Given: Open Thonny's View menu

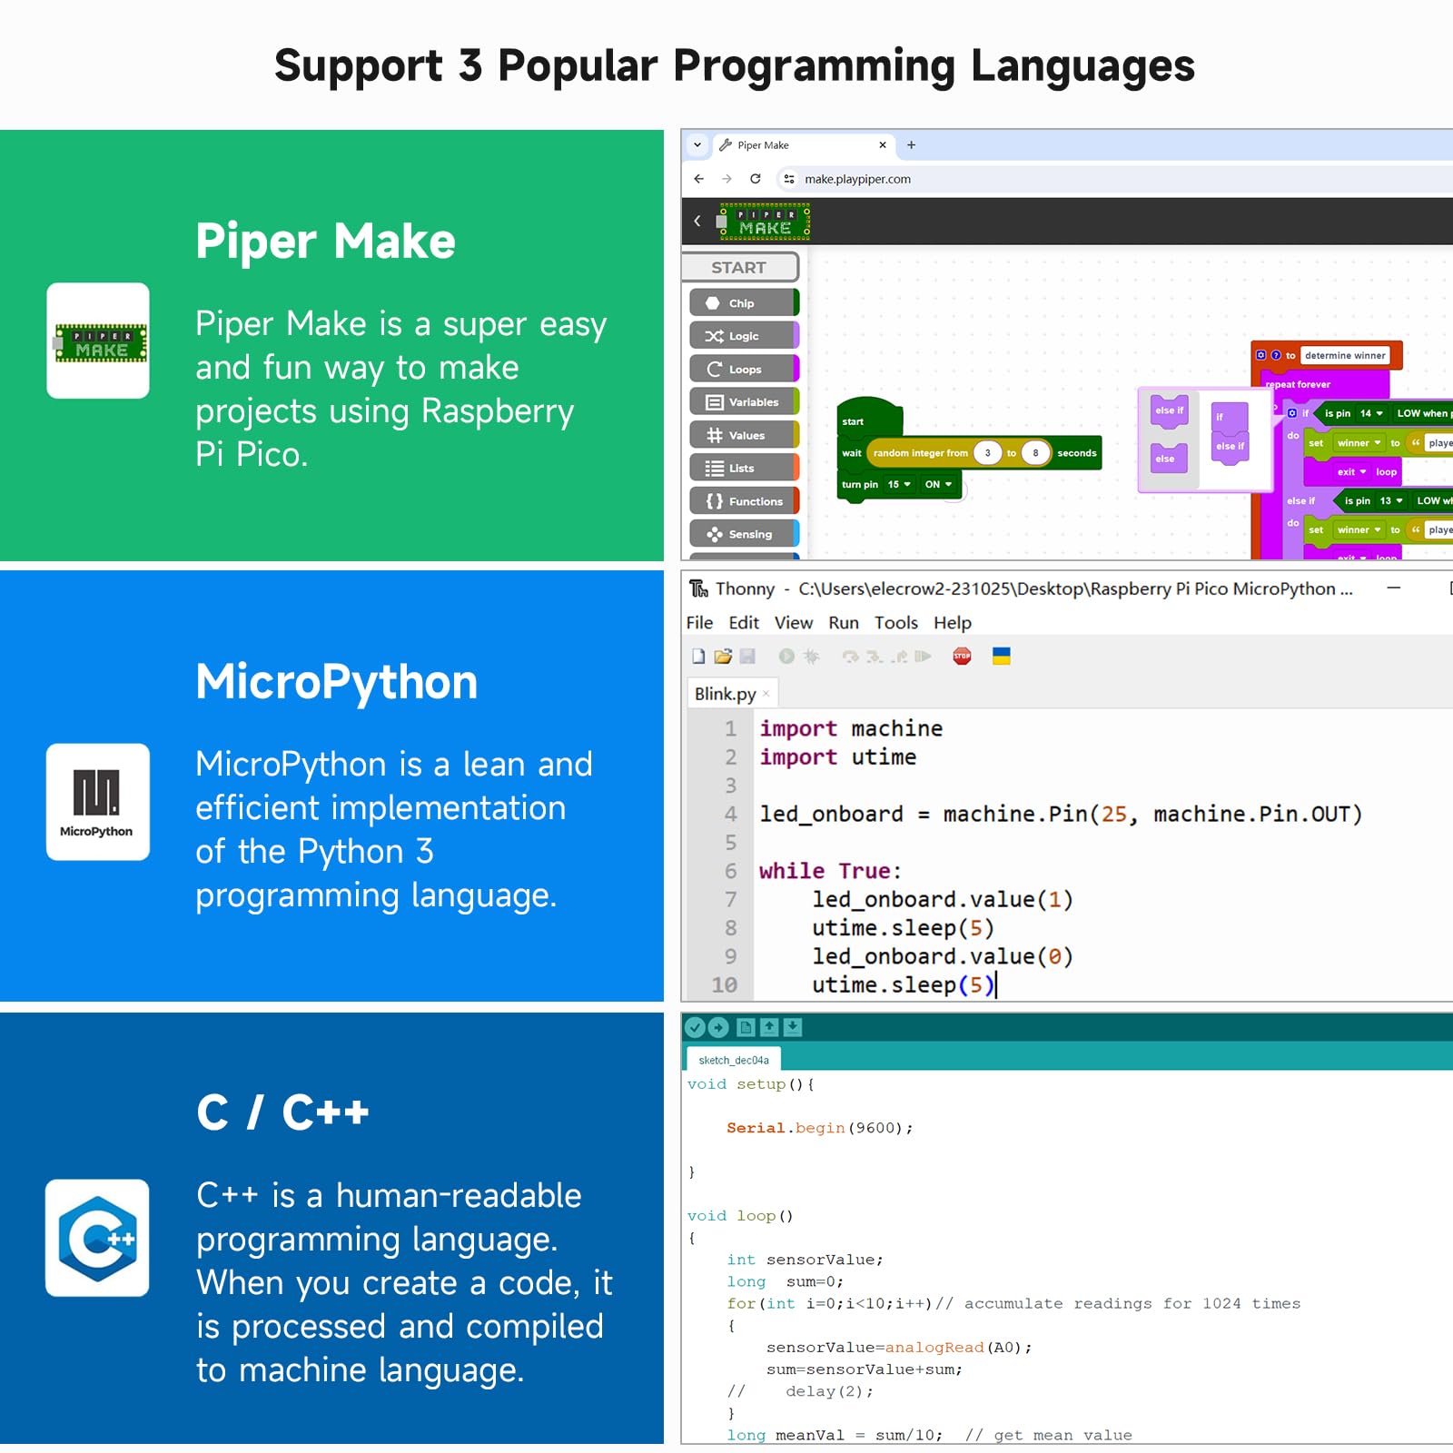Looking at the screenshot, I should coord(794,623).
